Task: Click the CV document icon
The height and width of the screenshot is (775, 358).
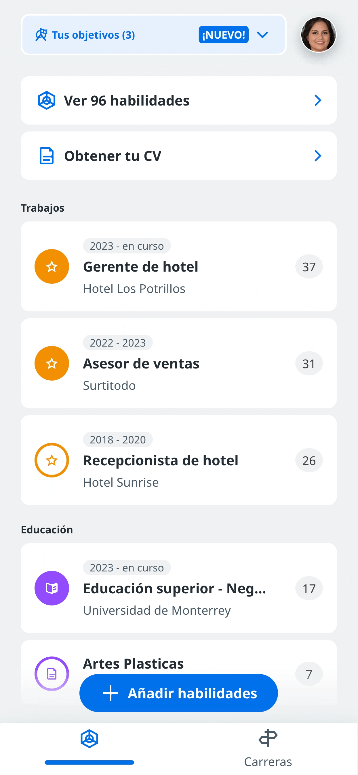Action: tap(47, 156)
